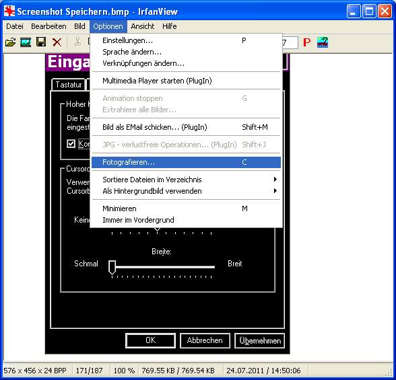Save image with the floppy disk icon
396x380 pixels.
coord(41,42)
